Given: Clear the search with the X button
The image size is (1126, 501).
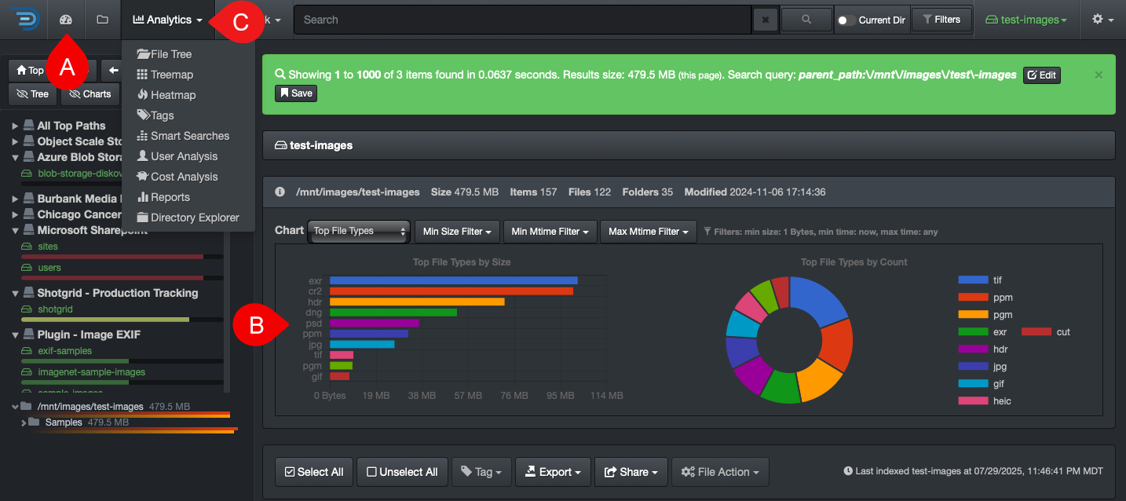Looking at the screenshot, I should 765,20.
